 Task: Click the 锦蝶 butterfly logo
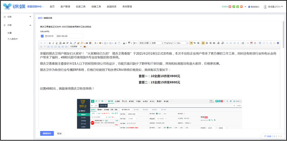(7, 7)
